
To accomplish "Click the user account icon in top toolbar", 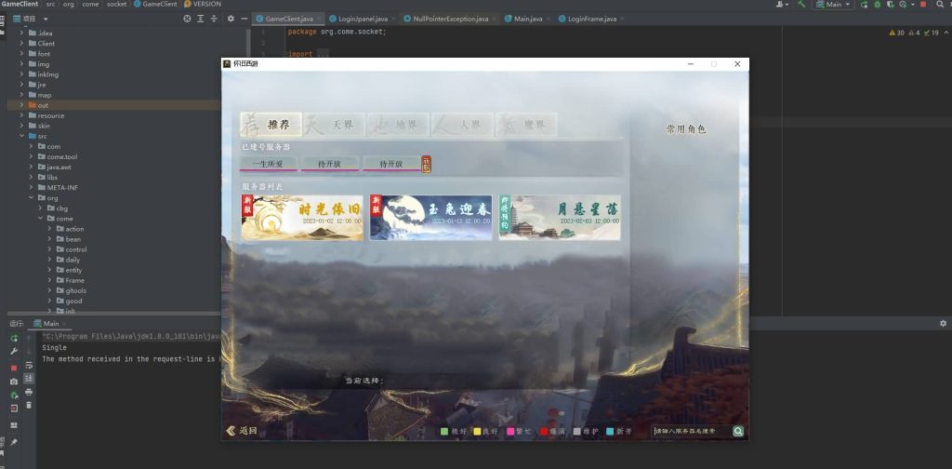I will 780,5.
